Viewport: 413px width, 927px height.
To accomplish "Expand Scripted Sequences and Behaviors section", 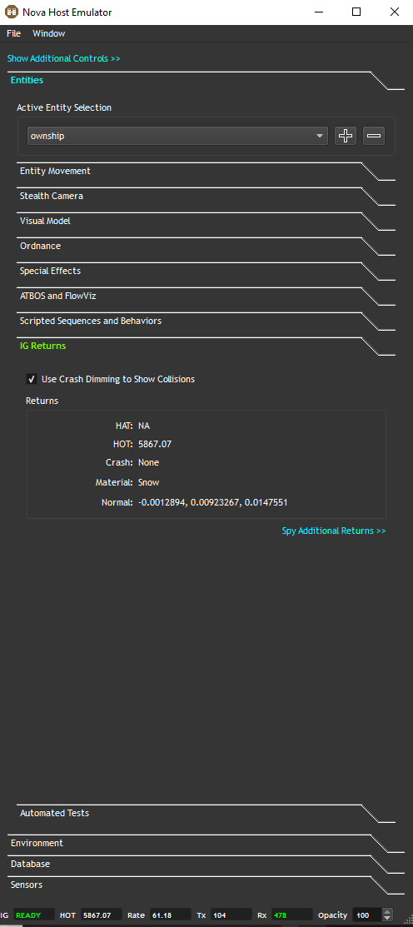I will click(91, 321).
